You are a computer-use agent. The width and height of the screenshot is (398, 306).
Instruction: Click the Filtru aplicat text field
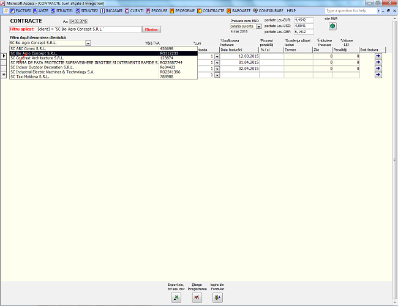[x=89, y=29]
